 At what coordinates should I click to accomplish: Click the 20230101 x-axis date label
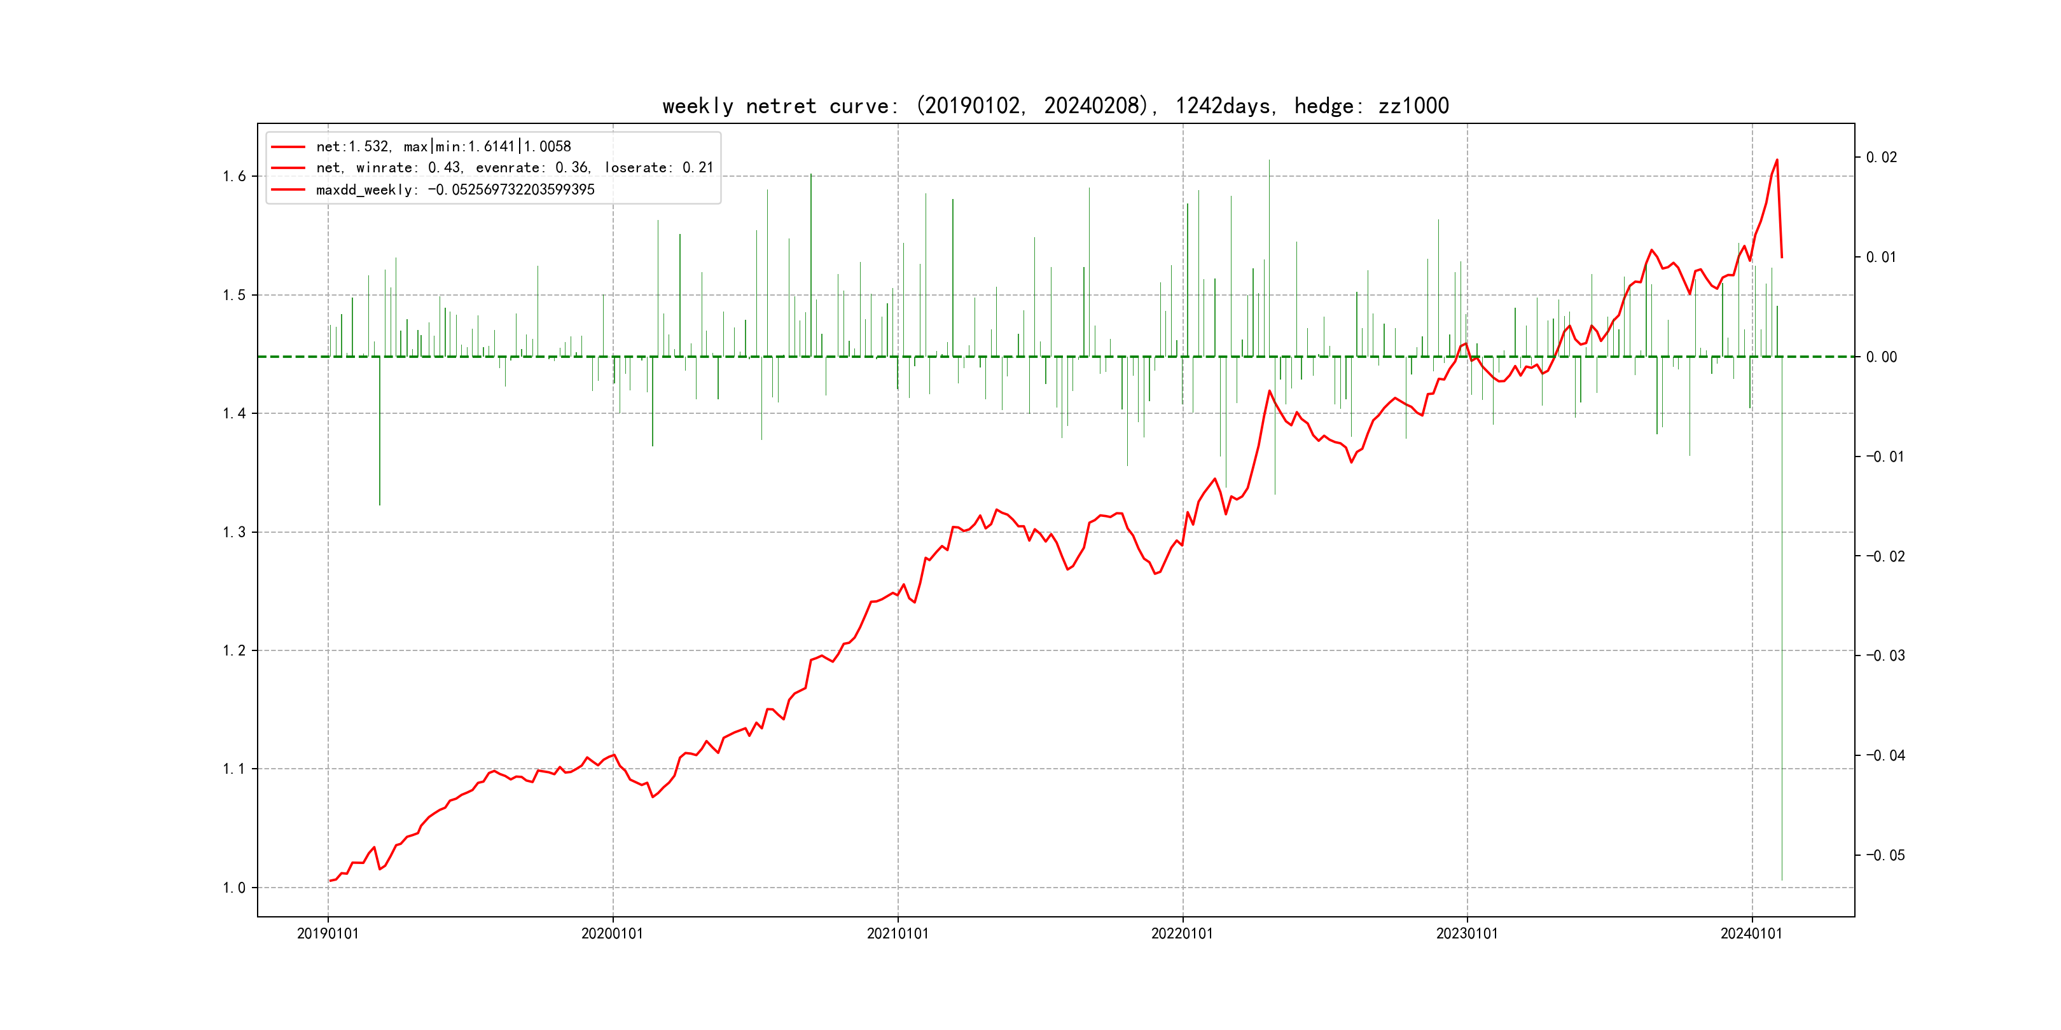tap(1466, 933)
